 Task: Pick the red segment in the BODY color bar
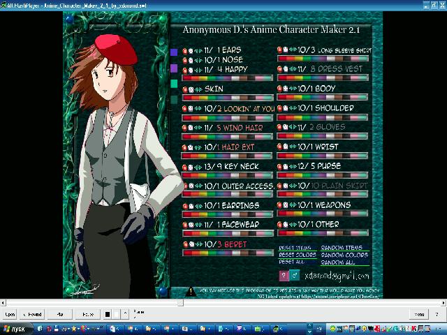282,98
